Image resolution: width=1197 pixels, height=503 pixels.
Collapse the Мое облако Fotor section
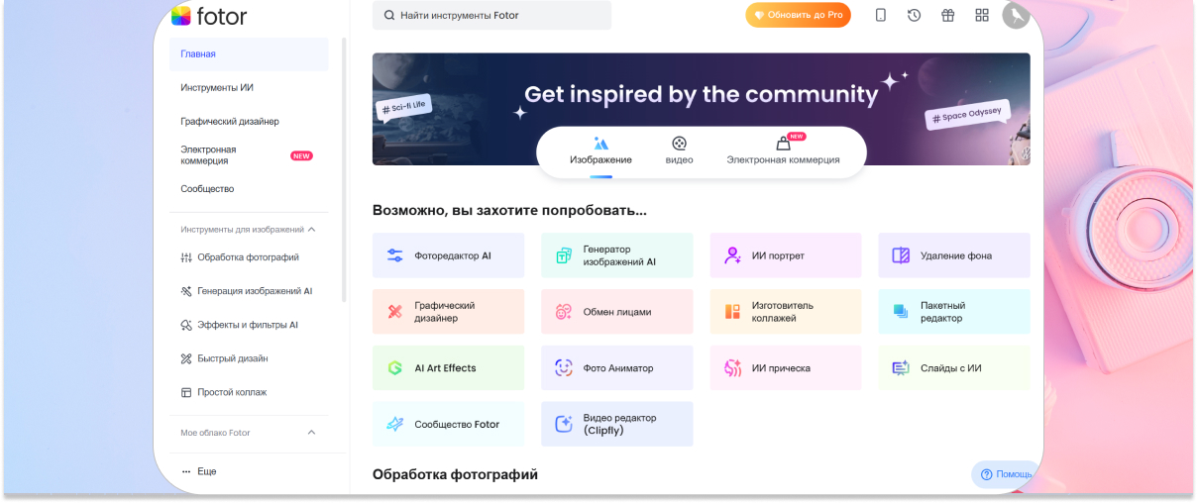tap(311, 432)
